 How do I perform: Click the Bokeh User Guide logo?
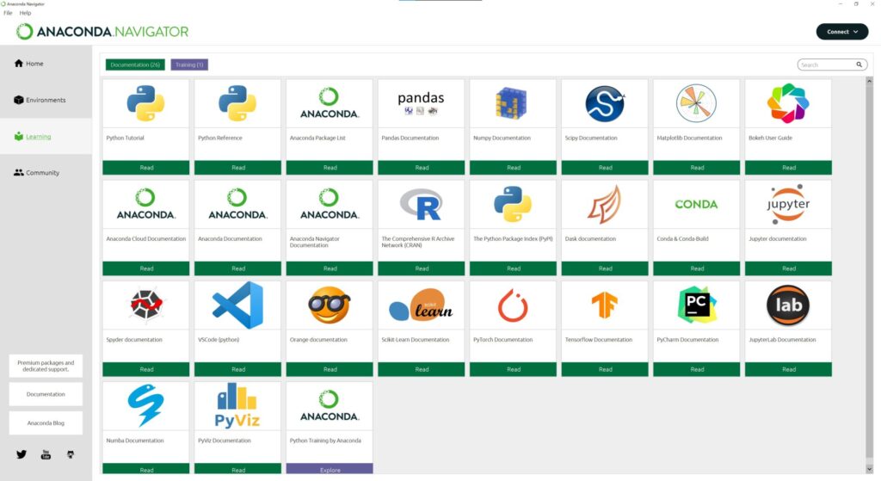788,103
